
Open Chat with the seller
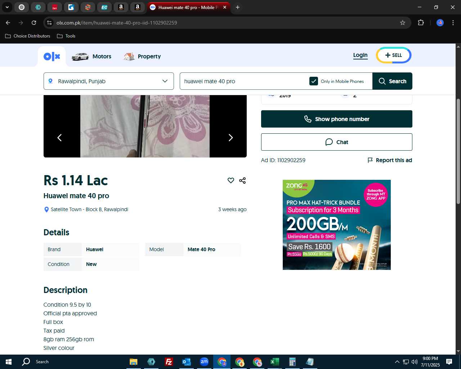(337, 142)
